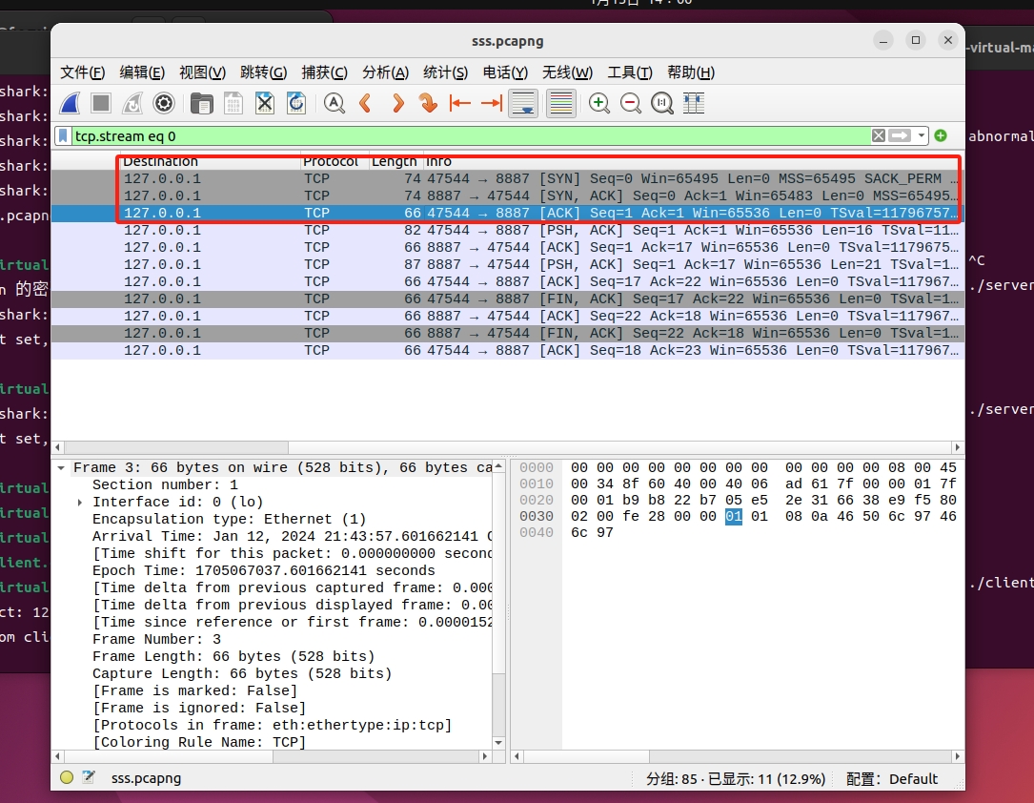Sort by the Destination column header
This screenshot has height=803, width=1034.
pos(210,162)
